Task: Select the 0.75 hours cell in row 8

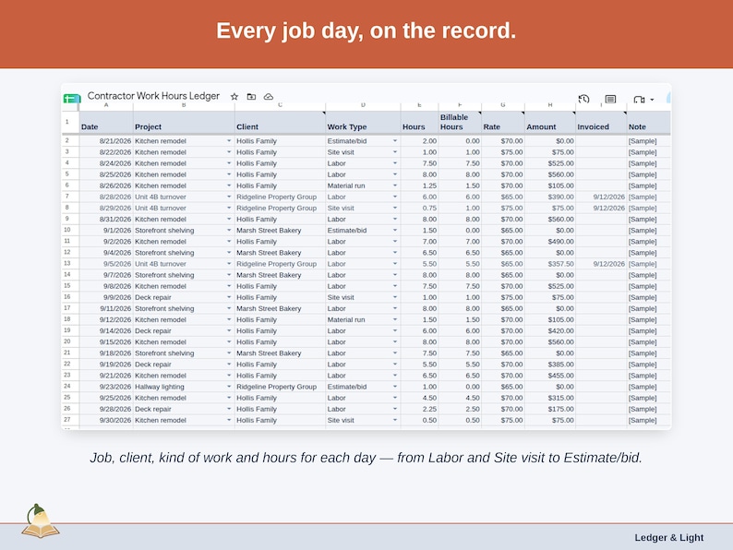Action: click(x=419, y=208)
